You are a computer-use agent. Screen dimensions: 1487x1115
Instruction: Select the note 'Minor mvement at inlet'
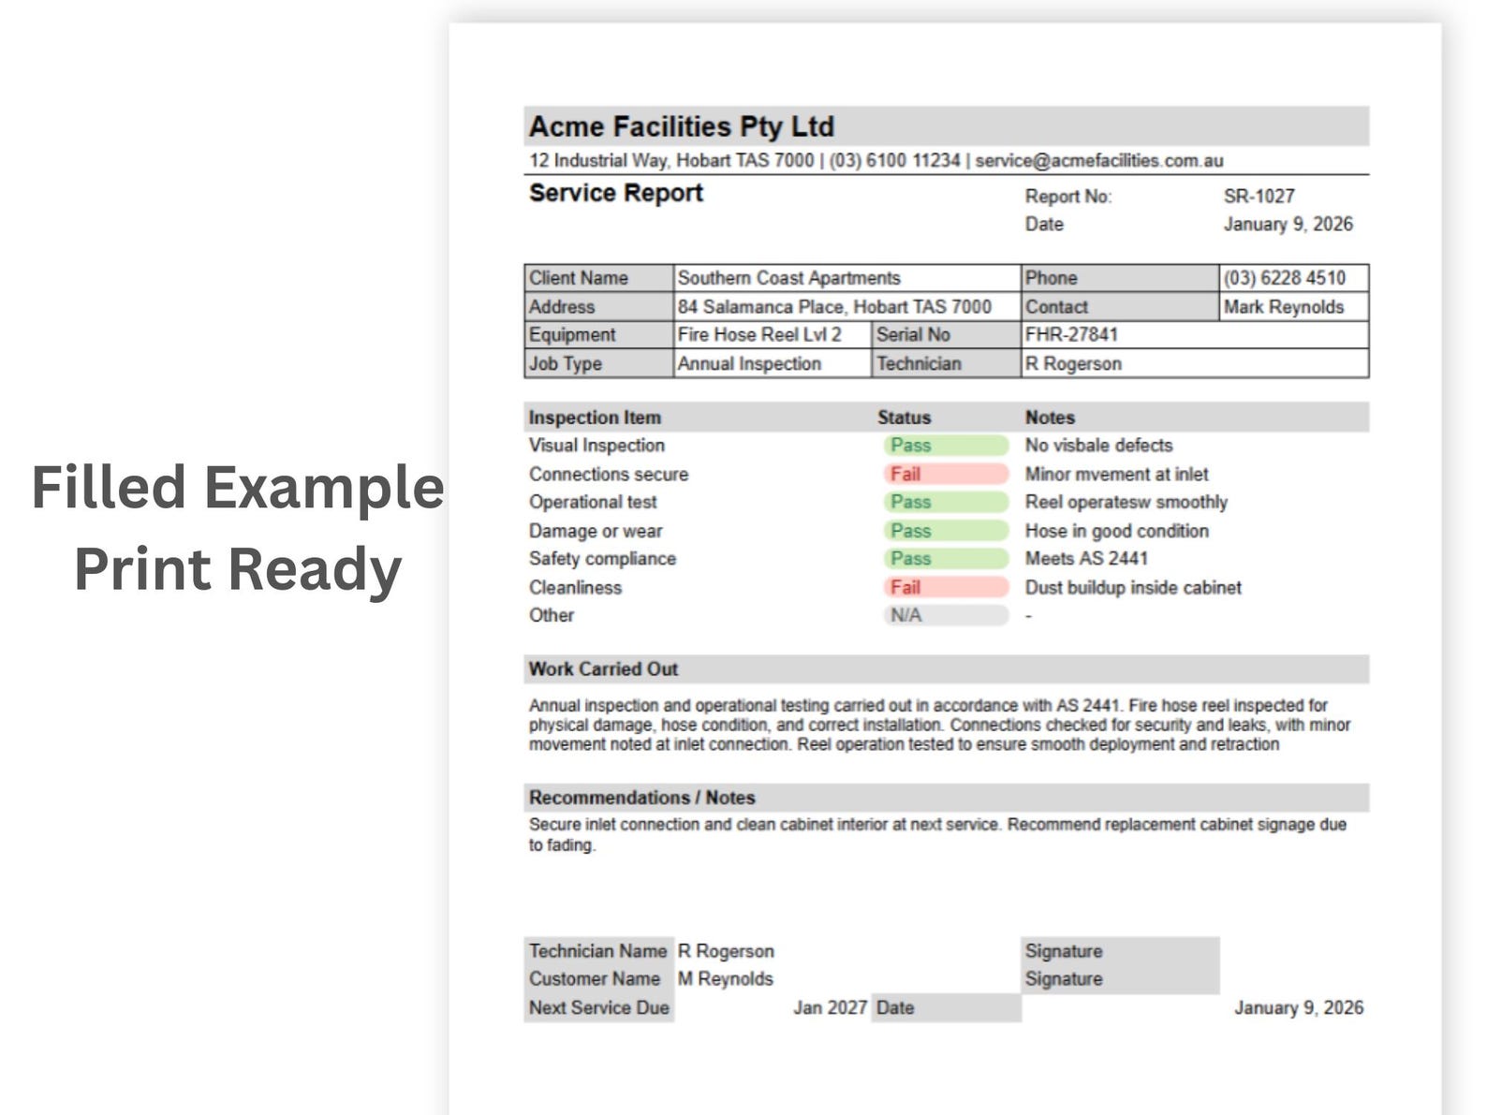[x=1116, y=475]
